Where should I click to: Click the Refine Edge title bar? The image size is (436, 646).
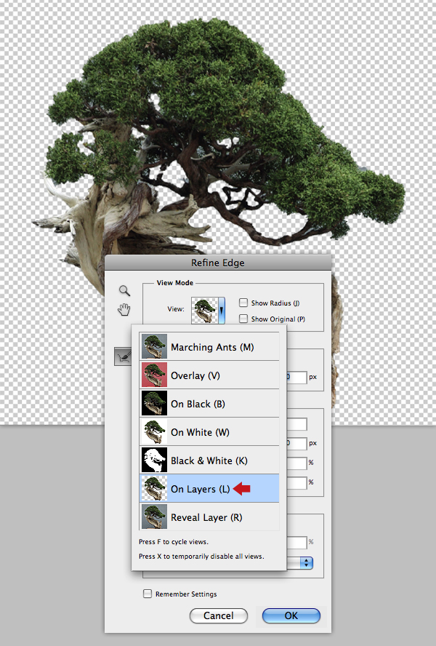pyautogui.click(x=218, y=263)
